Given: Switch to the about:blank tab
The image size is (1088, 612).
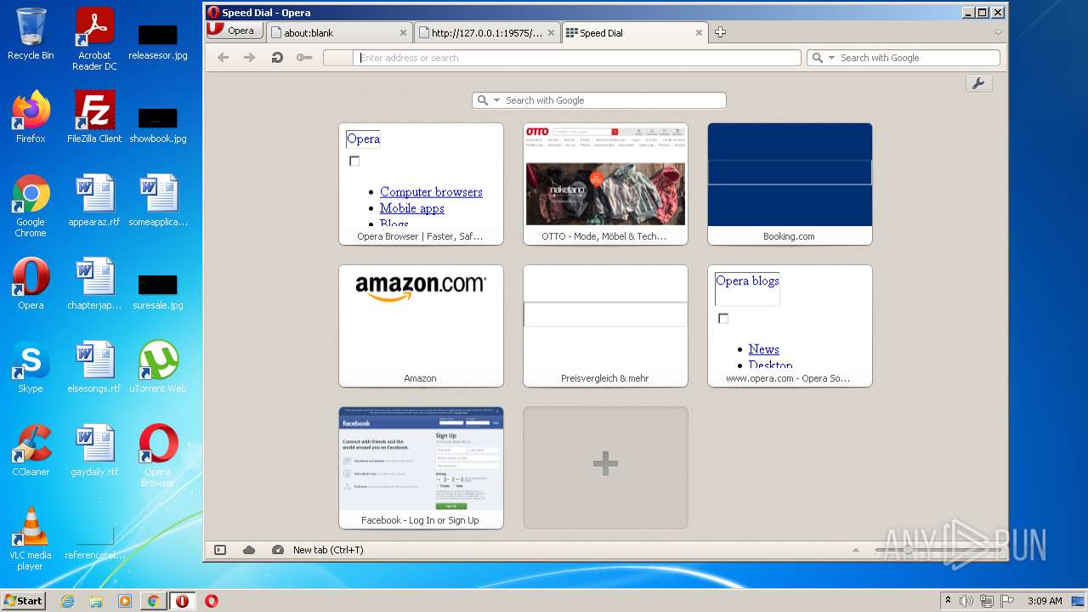Looking at the screenshot, I should pos(339,32).
